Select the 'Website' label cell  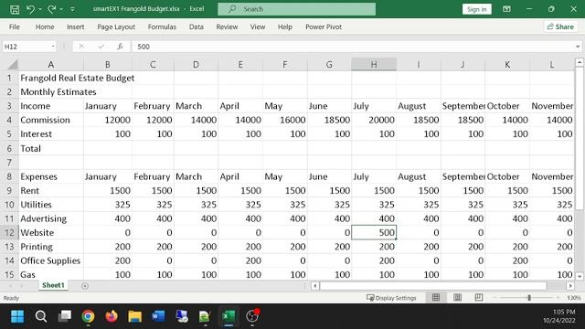coord(51,233)
